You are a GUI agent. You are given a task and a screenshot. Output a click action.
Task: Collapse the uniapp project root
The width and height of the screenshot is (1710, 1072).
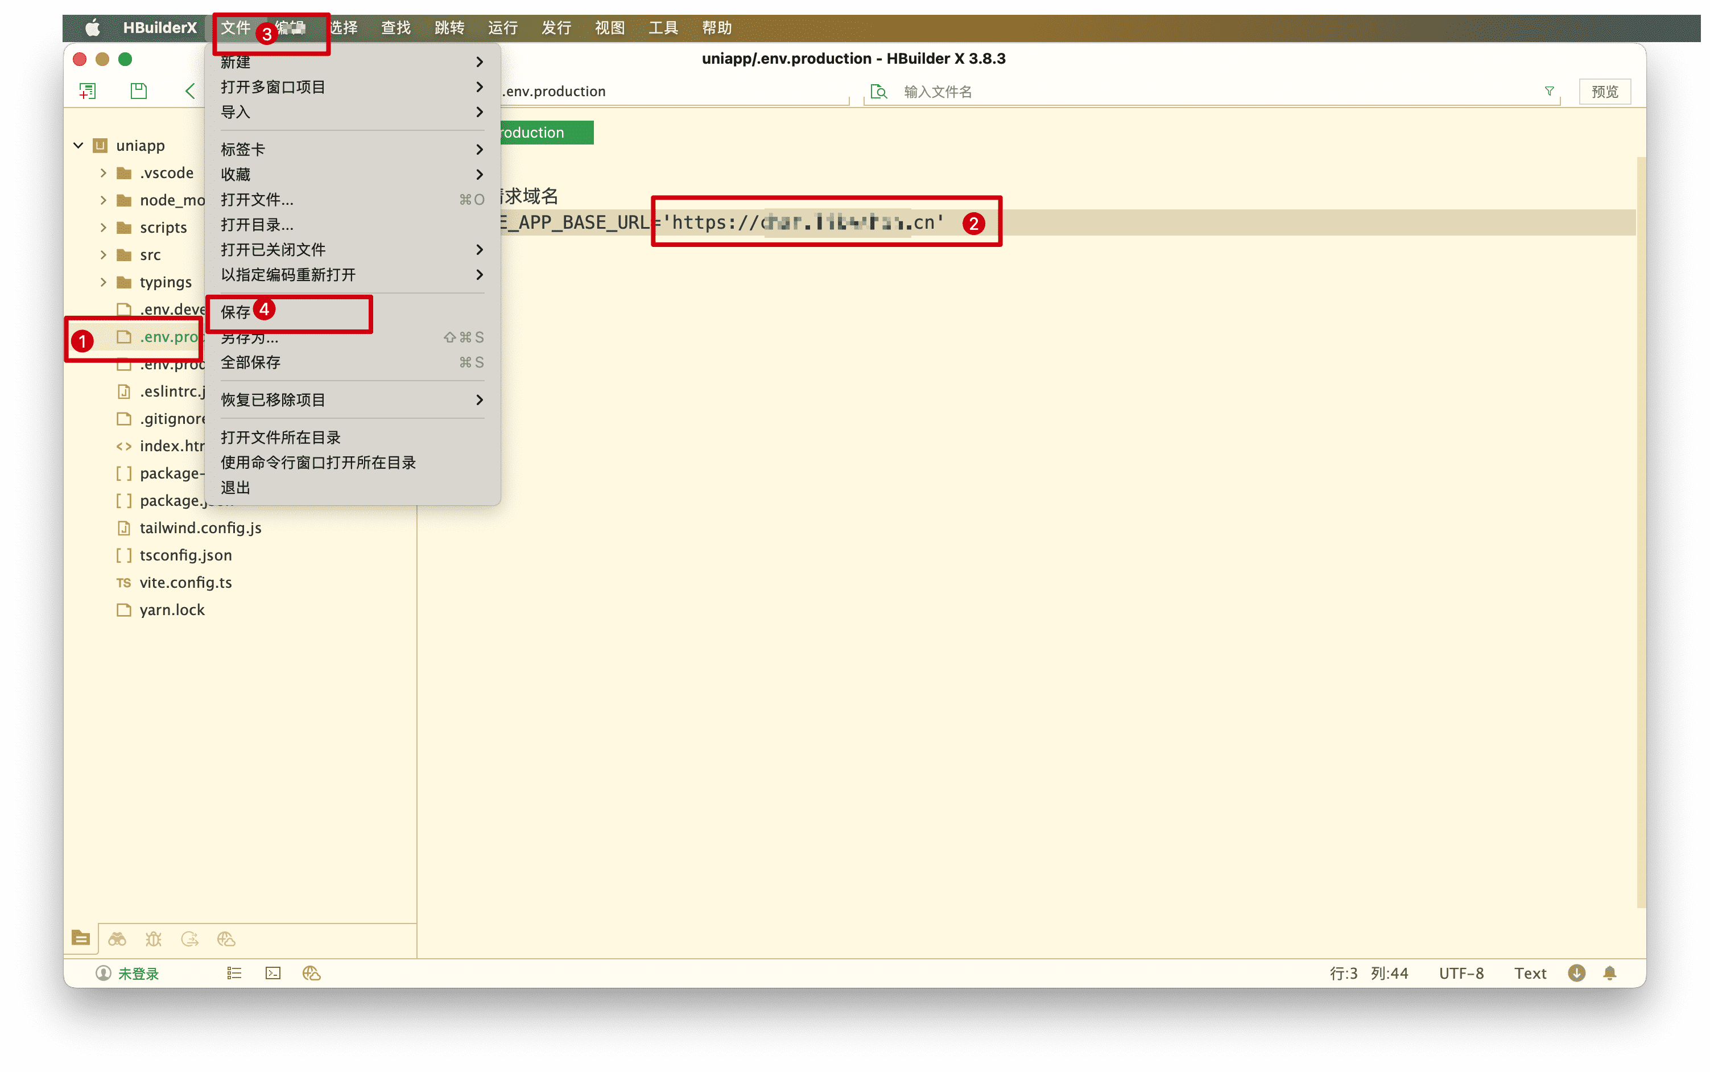point(79,145)
